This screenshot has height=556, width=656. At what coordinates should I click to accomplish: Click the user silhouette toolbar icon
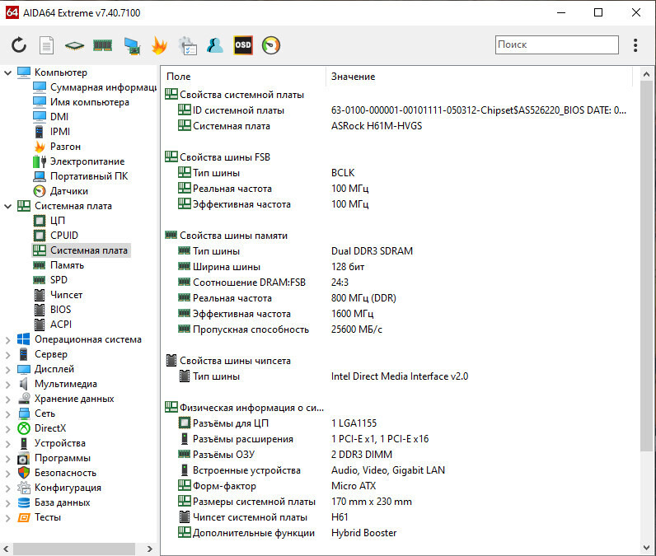215,45
